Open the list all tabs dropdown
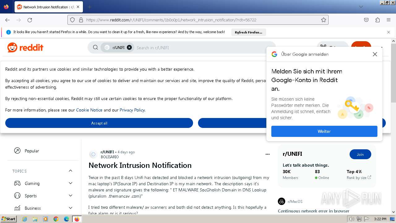396x223 pixels. tap(361, 7)
